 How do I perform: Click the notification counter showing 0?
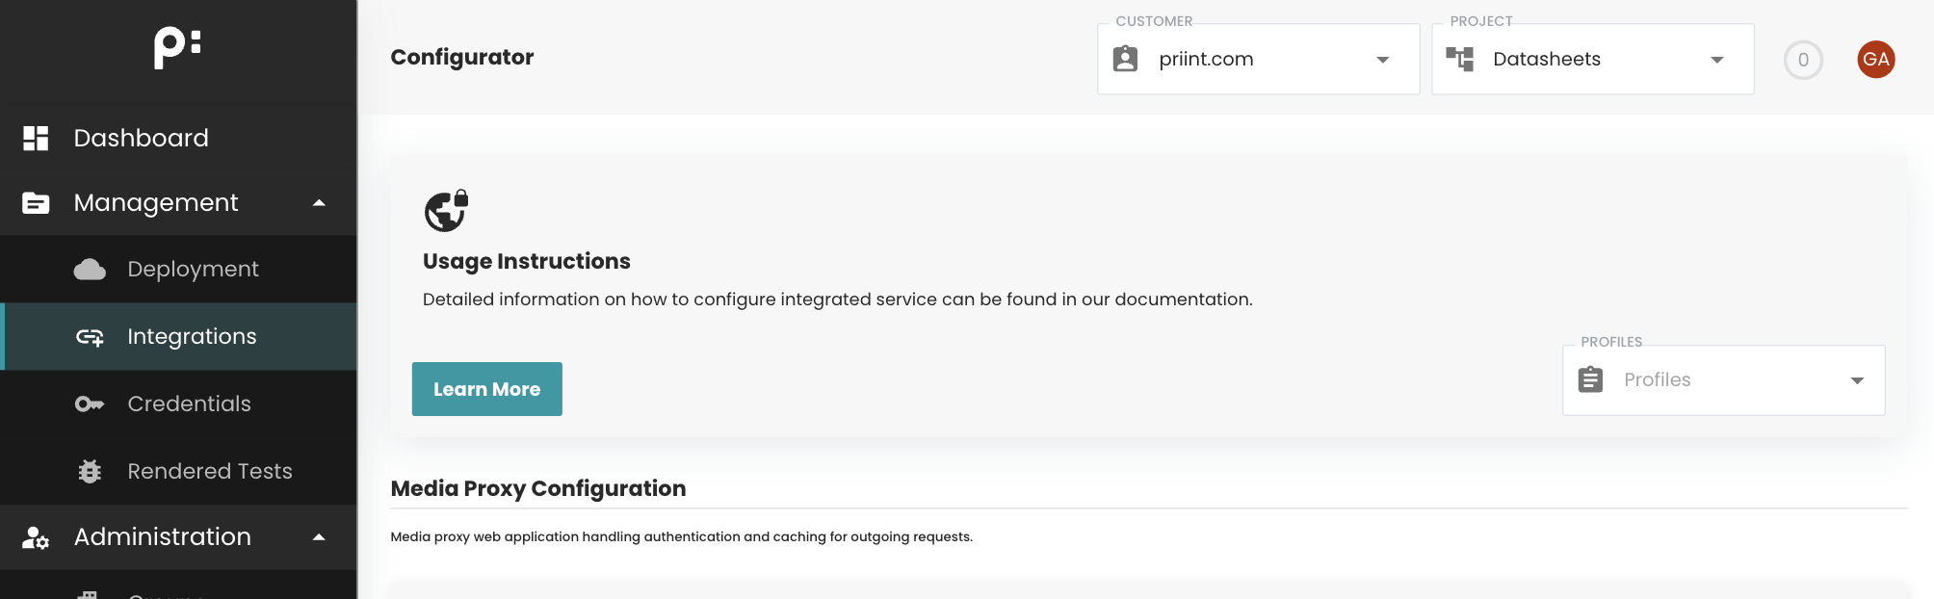click(x=1803, y=60)
